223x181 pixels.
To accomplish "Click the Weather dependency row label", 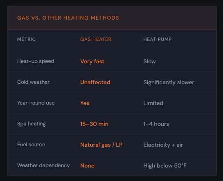I will tap(43, 165).
